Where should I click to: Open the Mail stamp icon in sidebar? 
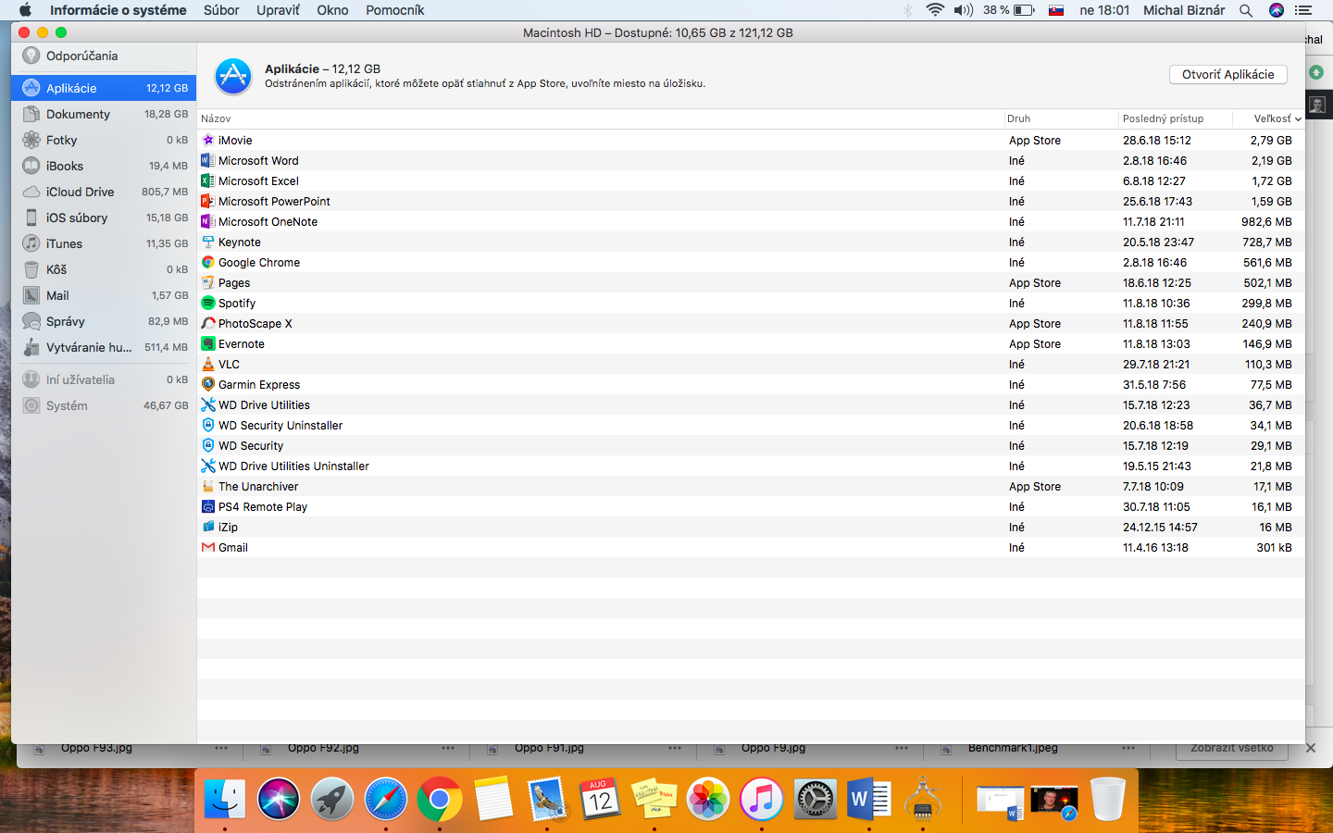tap(31, 295)
